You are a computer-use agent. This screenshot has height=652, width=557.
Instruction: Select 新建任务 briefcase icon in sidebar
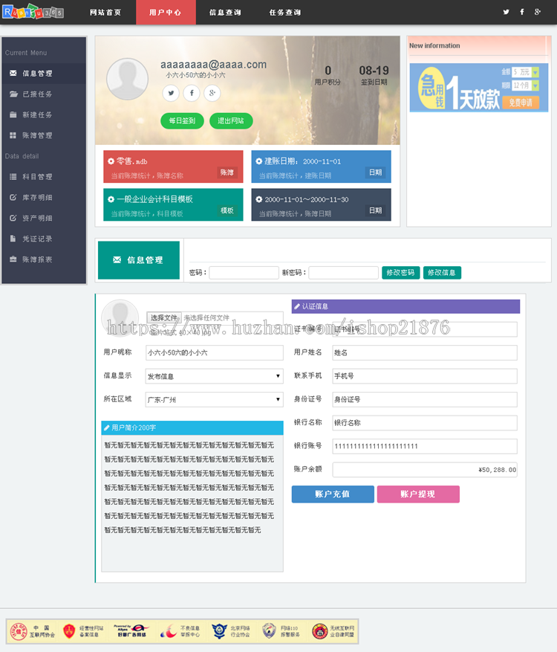click(x=13, y=115)
